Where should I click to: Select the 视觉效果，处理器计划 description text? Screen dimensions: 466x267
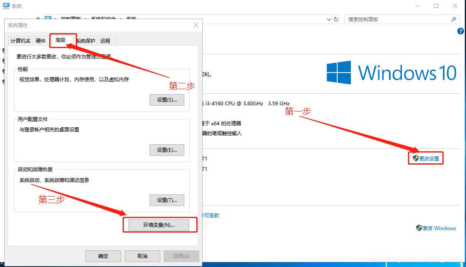coord(74,79)
